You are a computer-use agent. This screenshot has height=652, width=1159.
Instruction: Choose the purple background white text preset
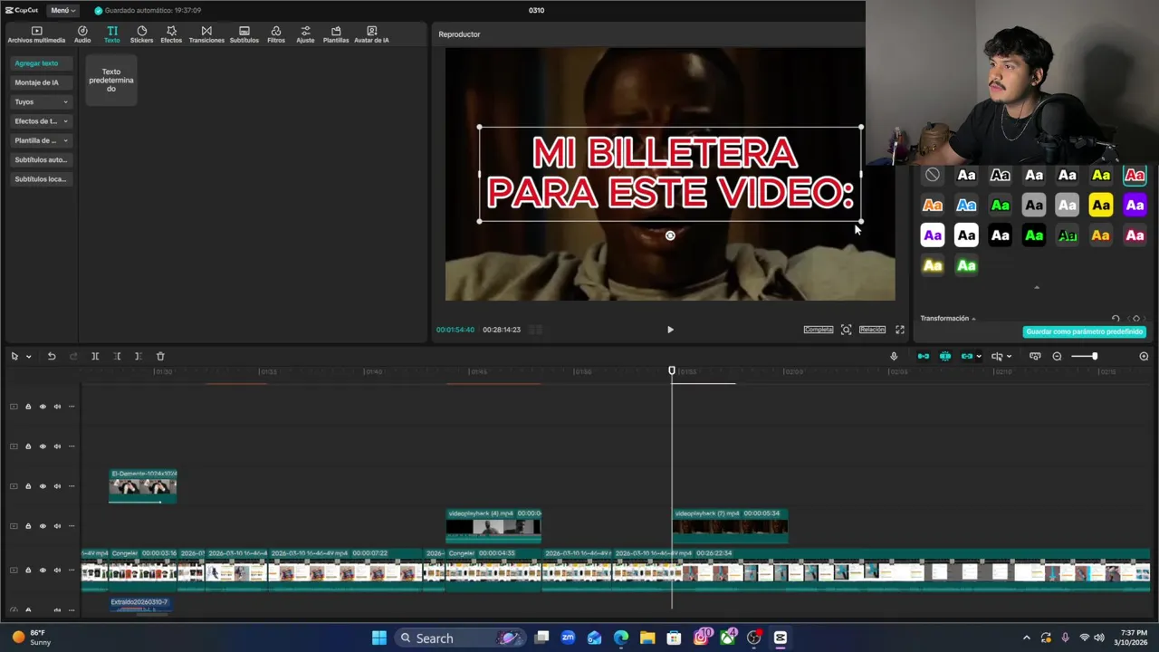click(x=1135, y=206)
